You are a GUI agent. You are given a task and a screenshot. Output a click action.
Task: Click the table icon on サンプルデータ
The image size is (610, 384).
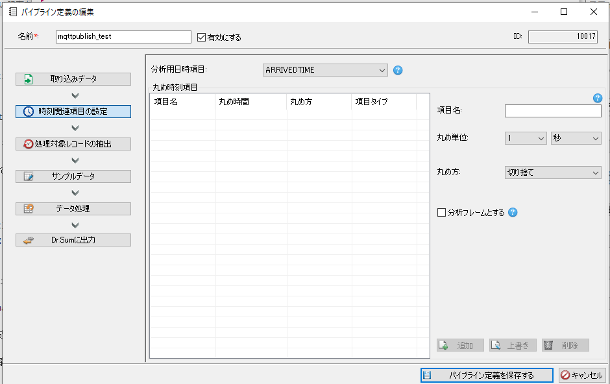coord(29,176)
